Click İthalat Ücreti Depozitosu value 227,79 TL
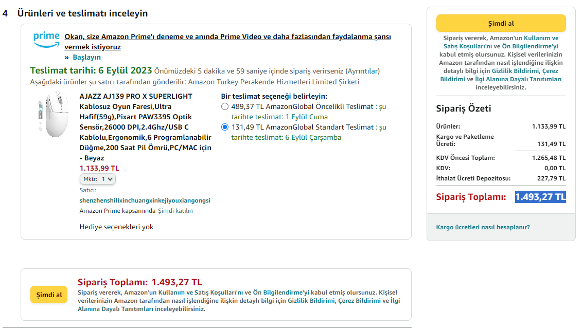583x329 pixels. pyautogui.click(x=552, y=178)
